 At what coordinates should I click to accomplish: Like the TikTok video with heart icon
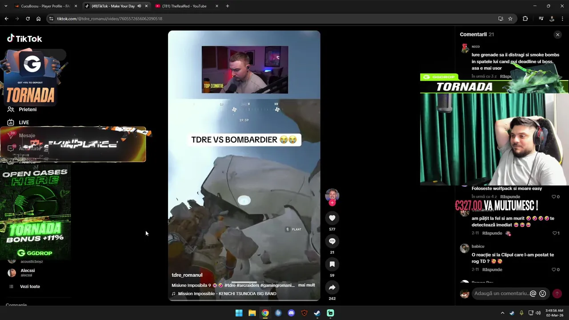coord(332,218)
